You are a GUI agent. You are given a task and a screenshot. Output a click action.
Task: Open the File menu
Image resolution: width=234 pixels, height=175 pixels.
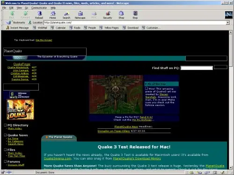tap(4, 8)
